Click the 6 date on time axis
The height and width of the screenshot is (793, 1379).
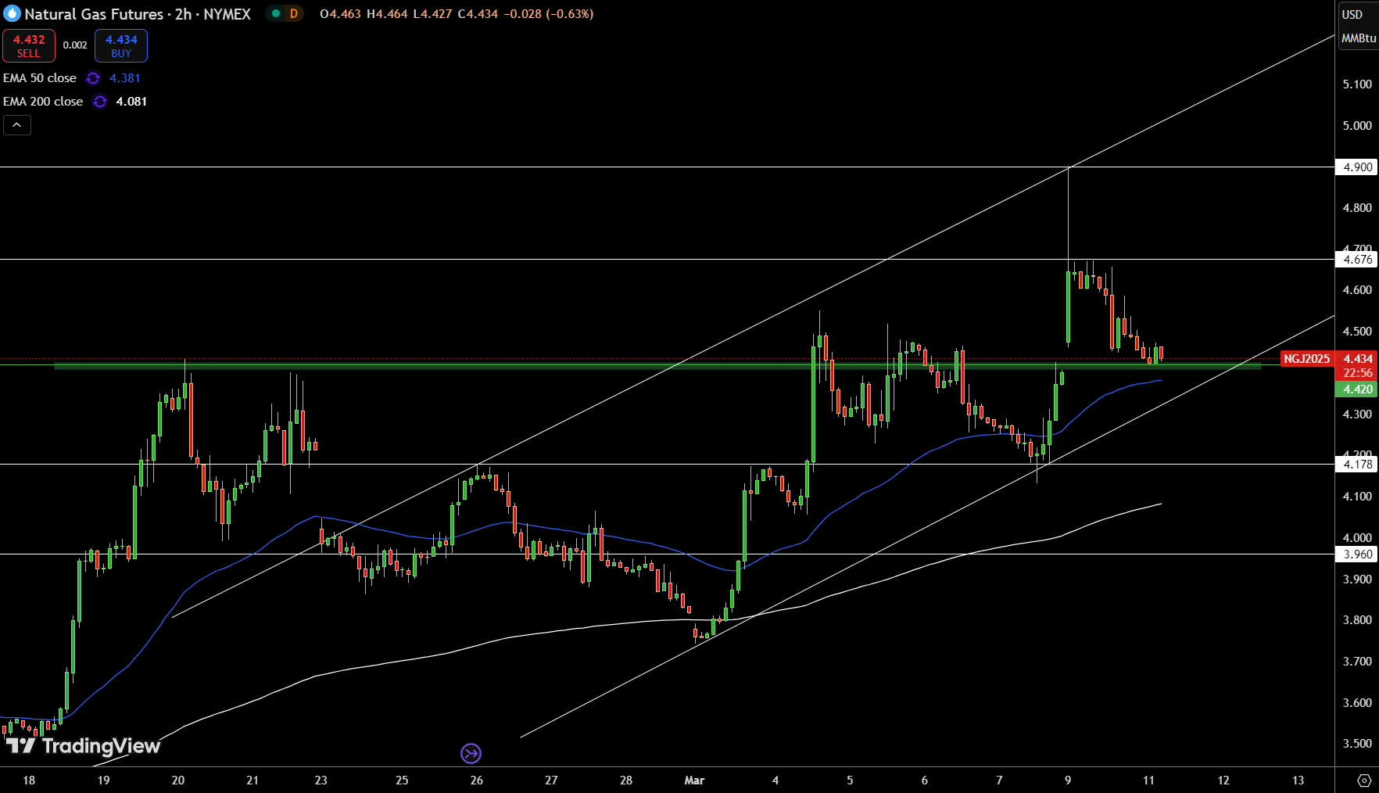925,780
